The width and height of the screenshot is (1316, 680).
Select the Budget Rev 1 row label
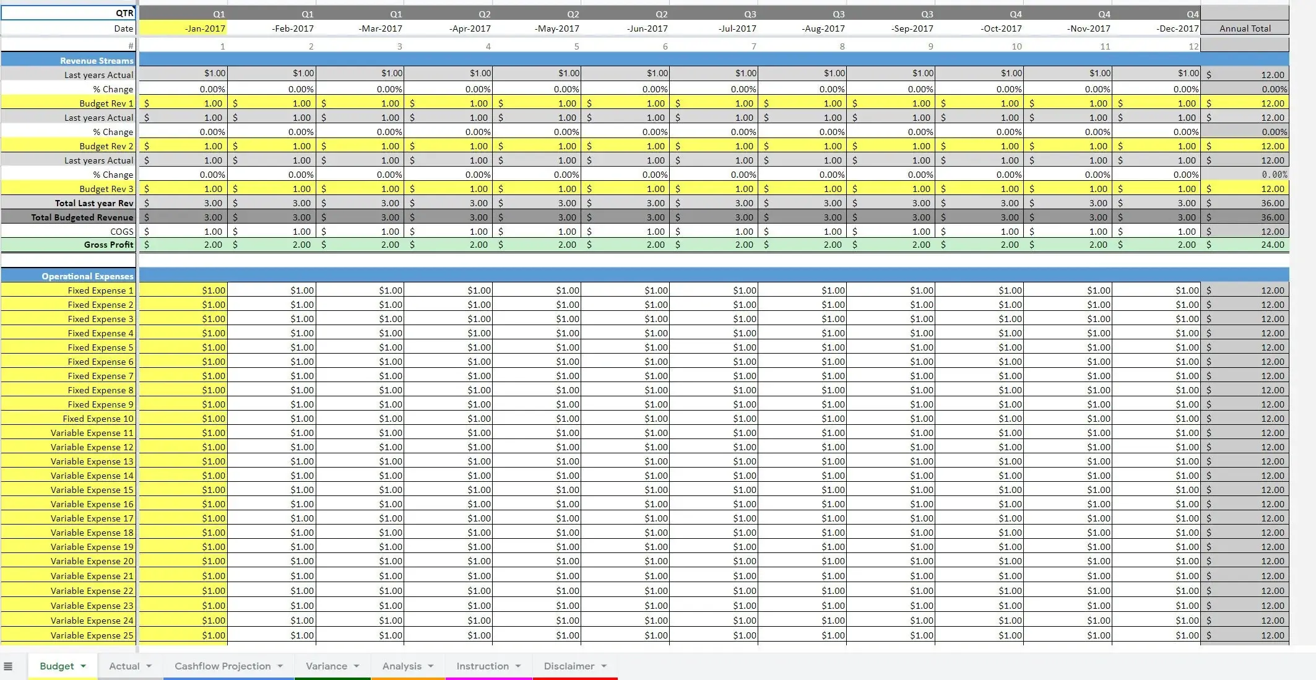106,103
